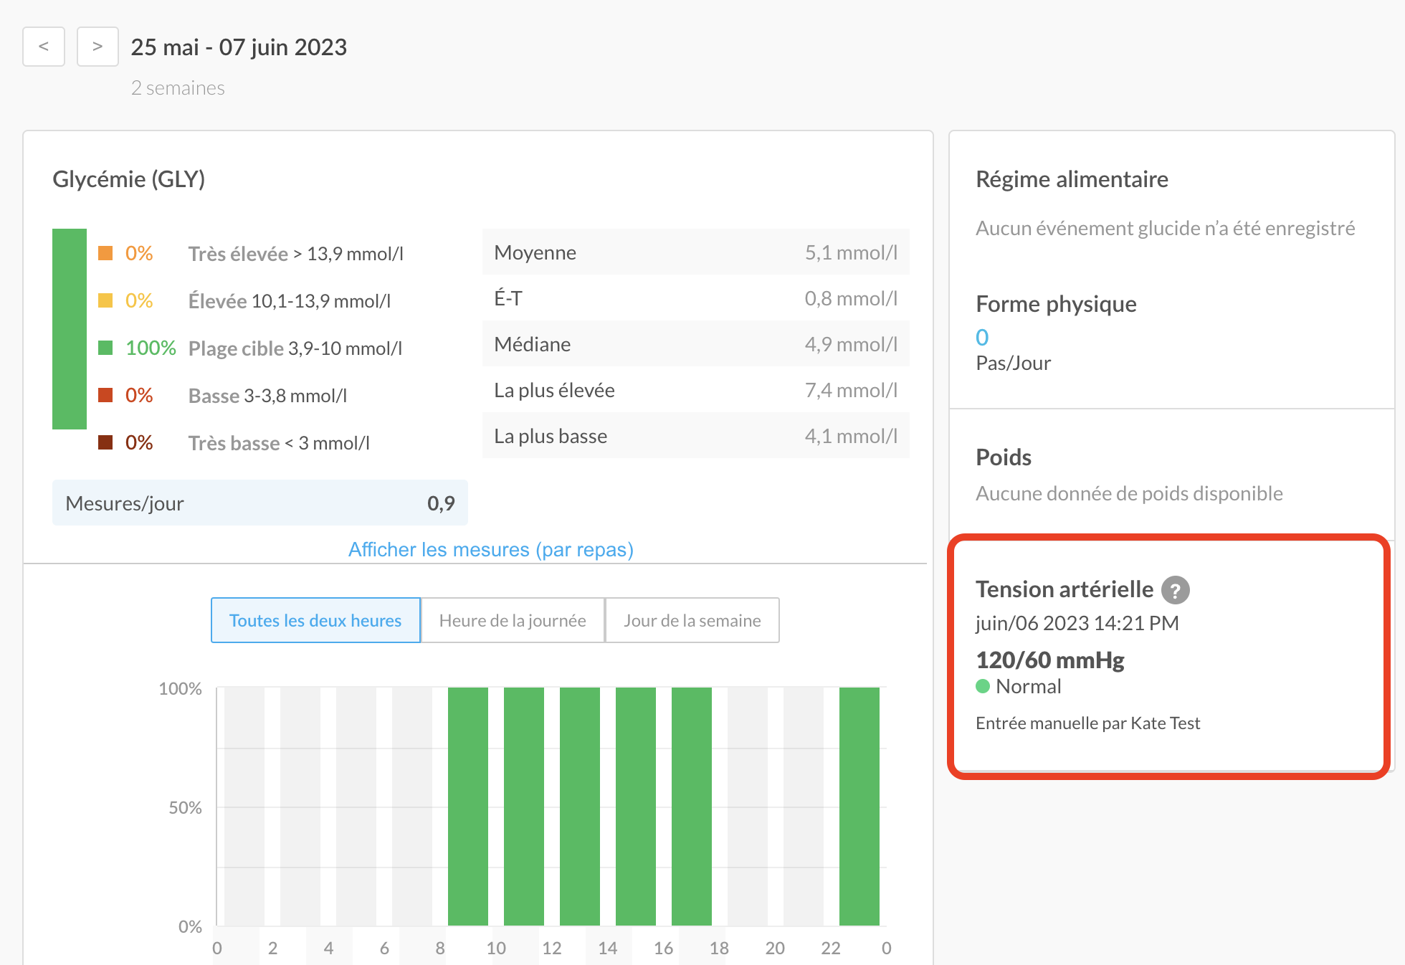Switch to 'Jour de la semaine' tab
This screenshot has width=1405, height=965.
pyautogui.click(x=692, y=620)
